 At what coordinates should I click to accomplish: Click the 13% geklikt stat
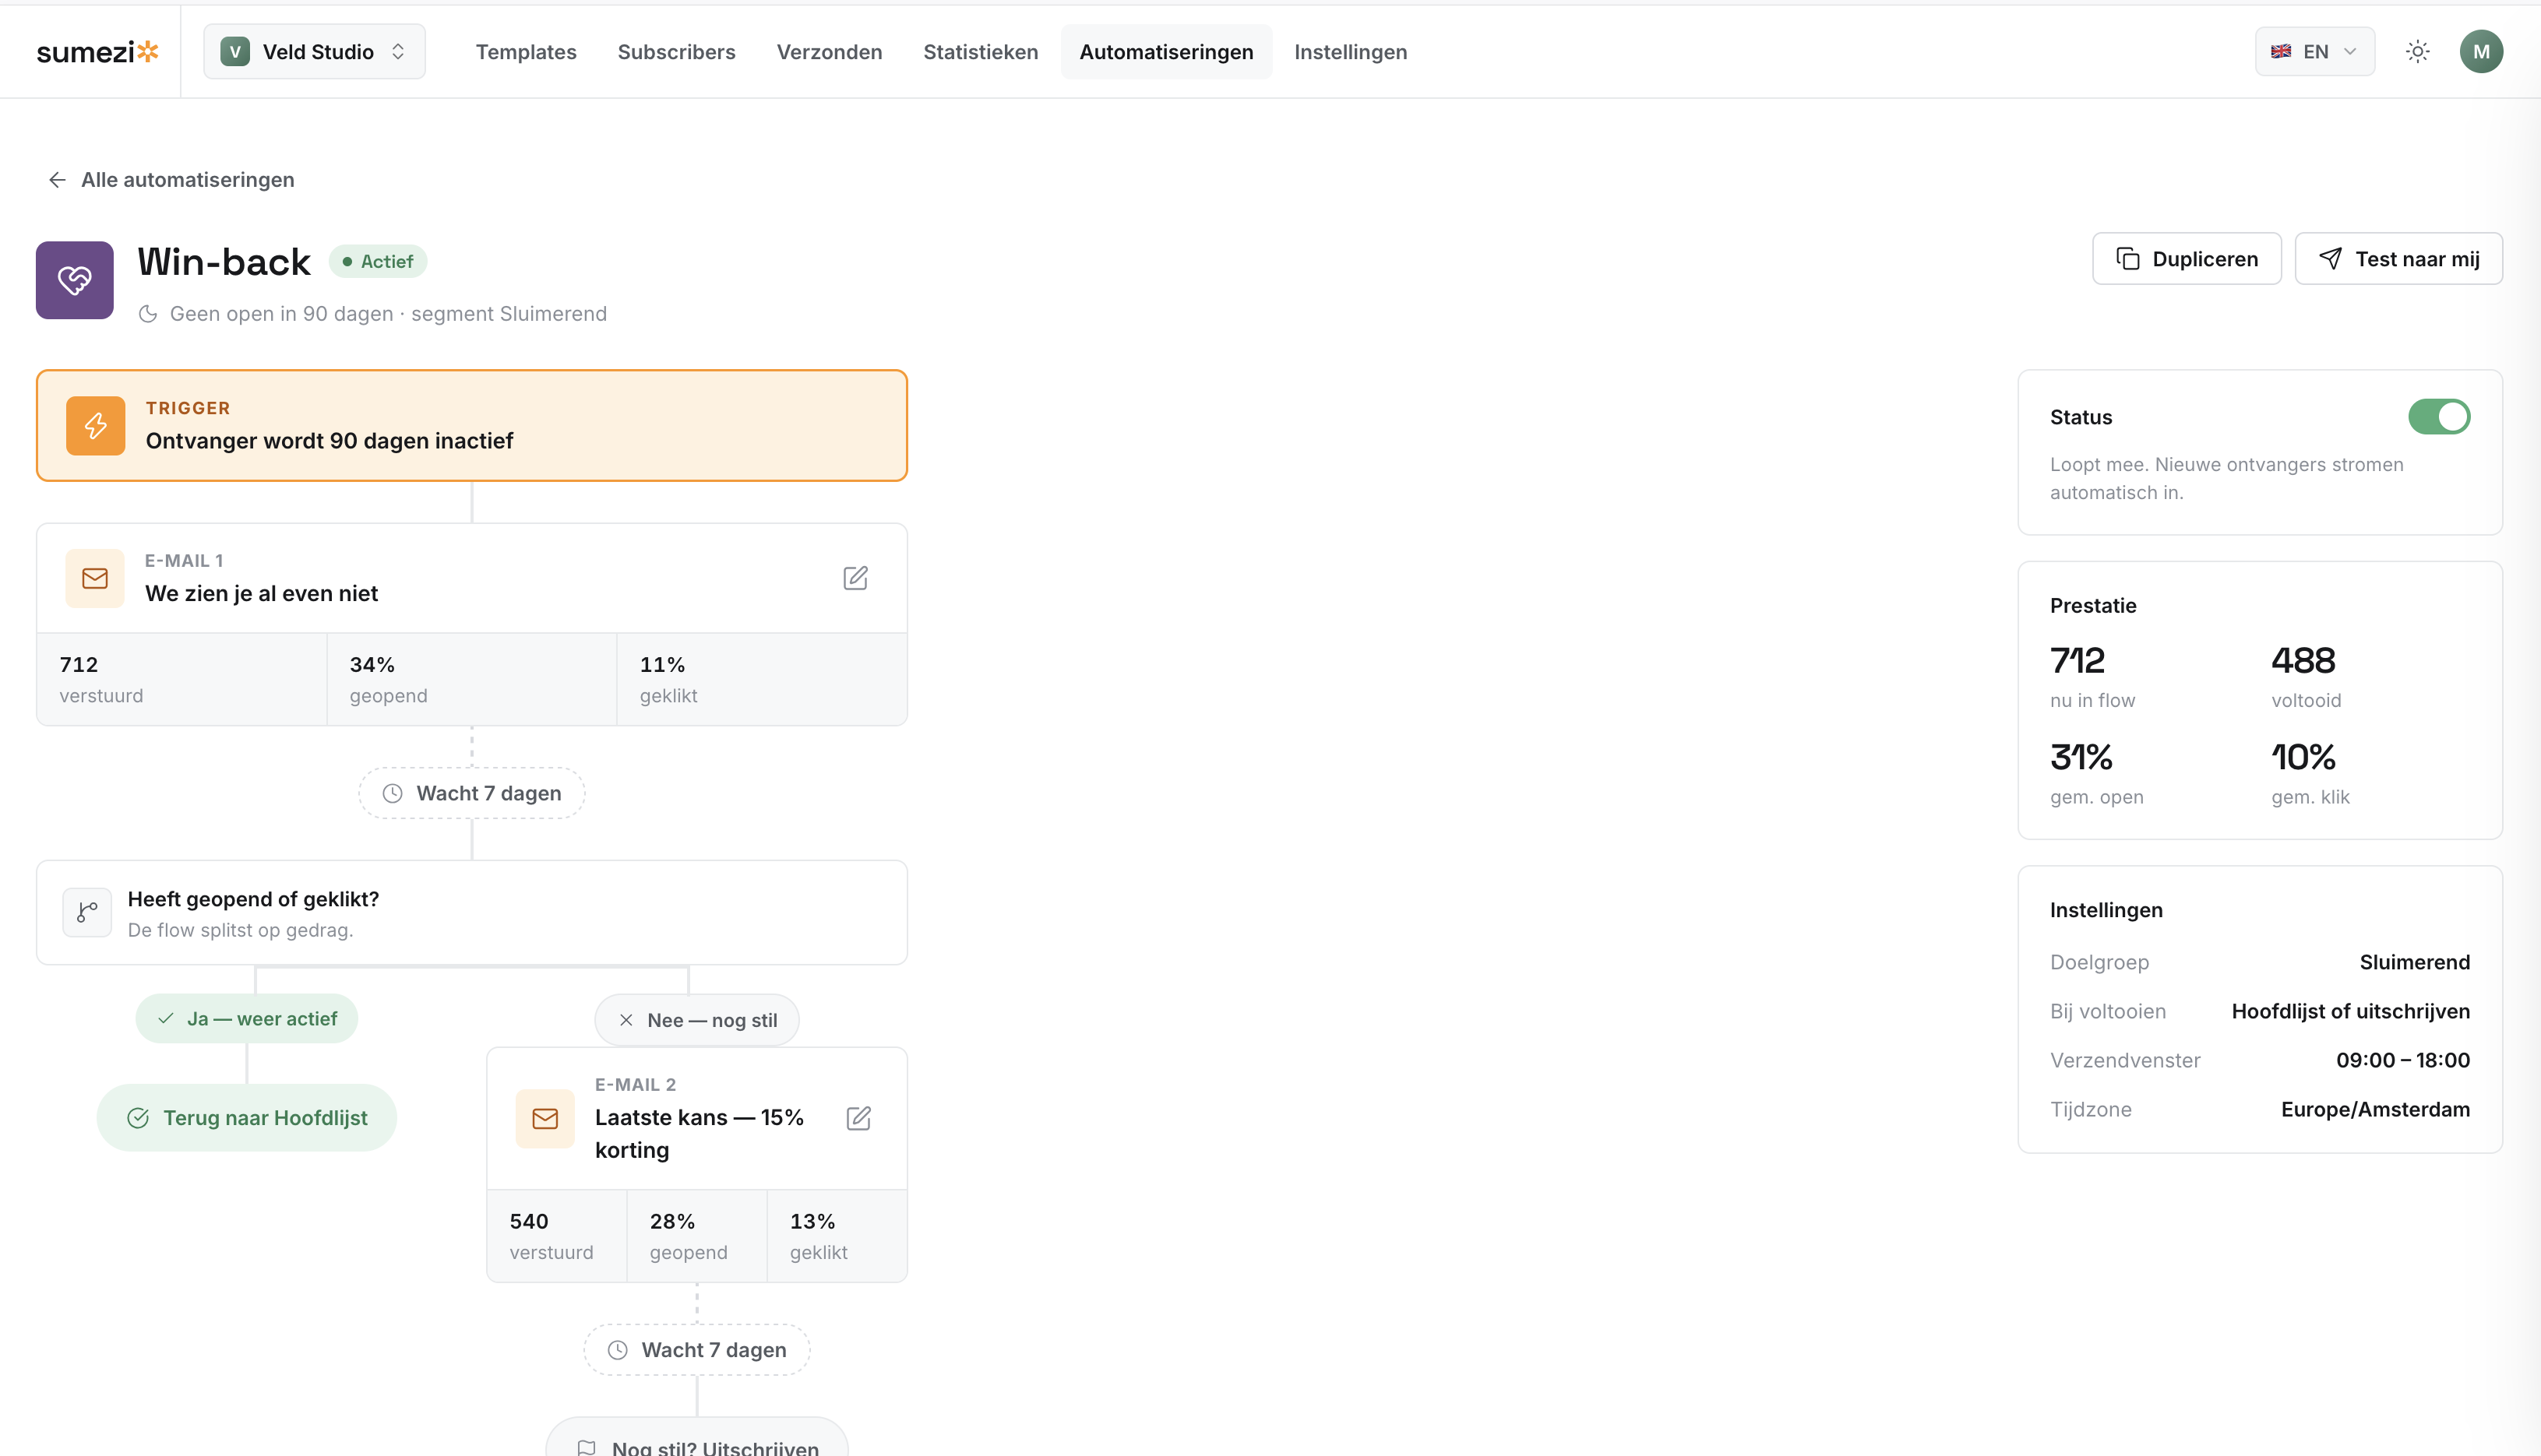pos(837,1236)
